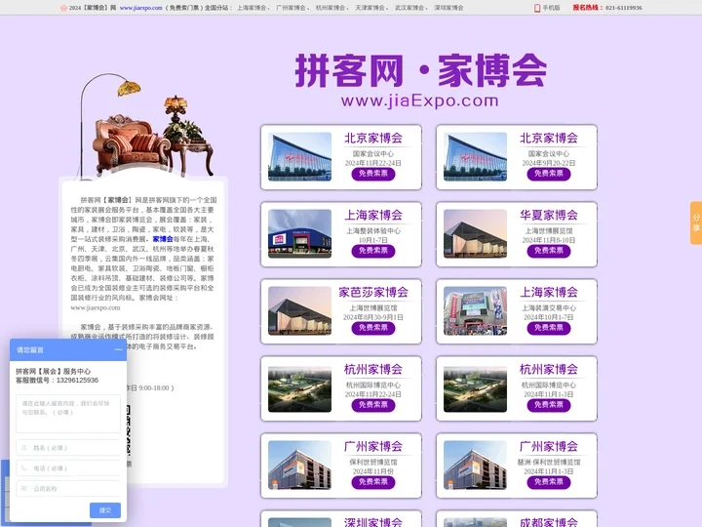Go to 天津家博会 in top city navigation
This screenshot has width=702, height=527.
tap(370, 8)
